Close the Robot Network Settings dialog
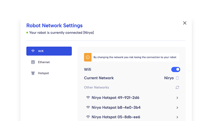 coord(185,23)
